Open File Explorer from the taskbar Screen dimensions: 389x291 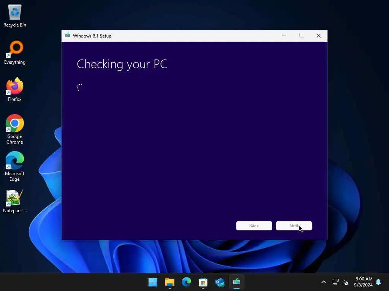click(170, 282)
